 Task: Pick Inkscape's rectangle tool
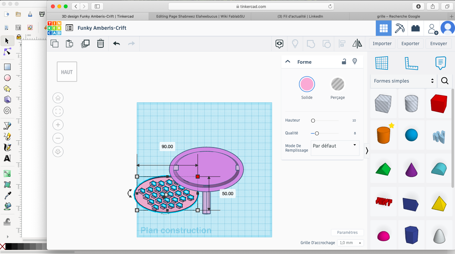point(7,67)
